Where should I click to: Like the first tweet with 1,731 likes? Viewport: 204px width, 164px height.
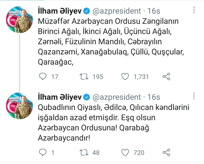(x=125, y=76)
